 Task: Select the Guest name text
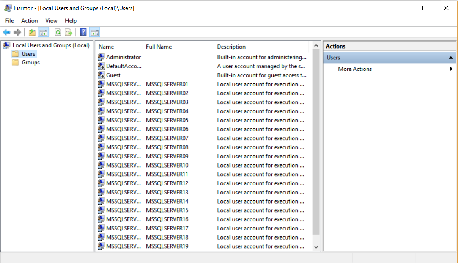[113, 75]
